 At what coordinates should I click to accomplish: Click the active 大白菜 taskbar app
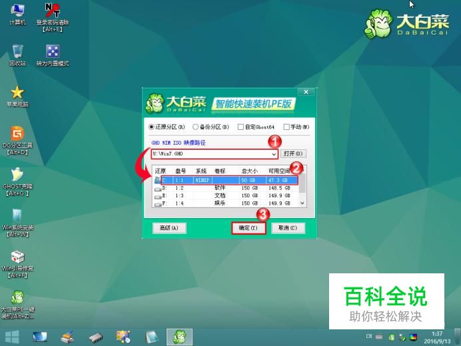click(179, 337)
